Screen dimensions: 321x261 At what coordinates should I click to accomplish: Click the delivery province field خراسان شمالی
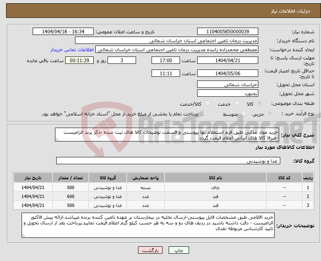tap(228, 84)
